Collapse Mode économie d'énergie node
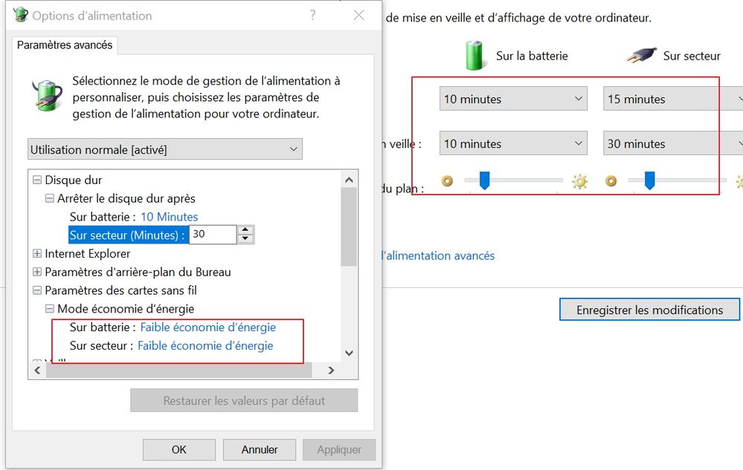 [x=50, y=309]
